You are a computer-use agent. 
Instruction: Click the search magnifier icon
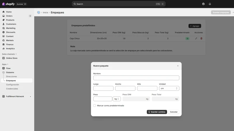point(75,4)
